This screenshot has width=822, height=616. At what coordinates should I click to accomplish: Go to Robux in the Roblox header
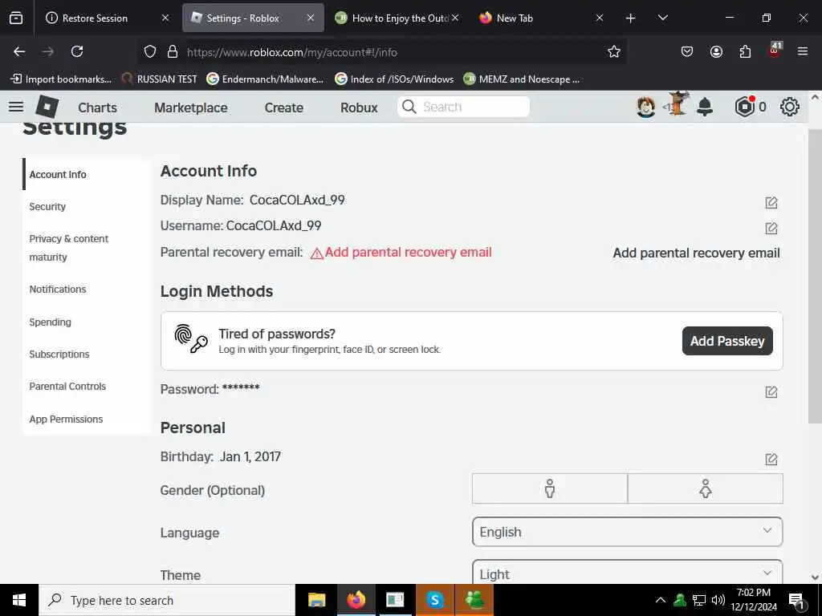359,107
